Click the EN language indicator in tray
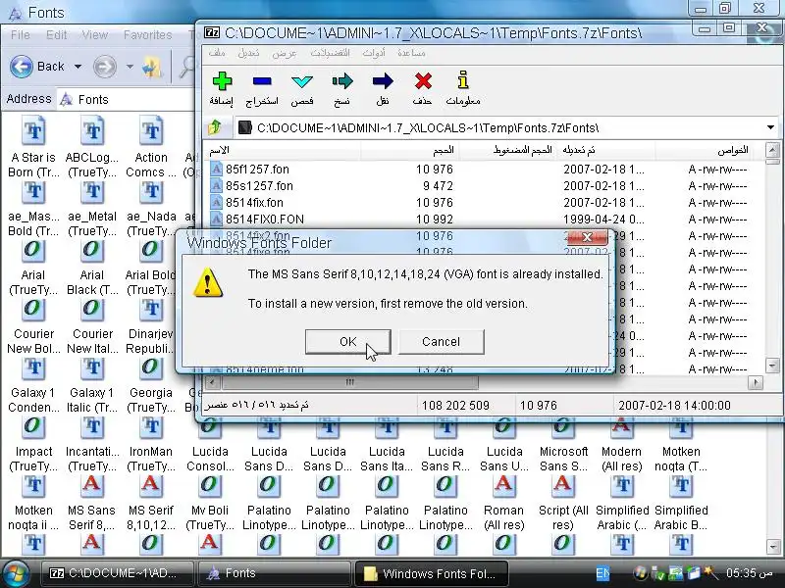The width and height of the screenshot is (785, 588). [x=602, y=573]
